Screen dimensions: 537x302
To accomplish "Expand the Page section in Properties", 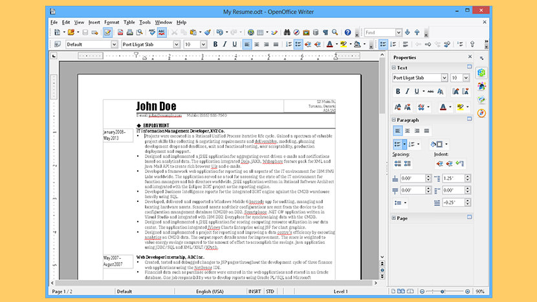I will click(x=394, y=218).
